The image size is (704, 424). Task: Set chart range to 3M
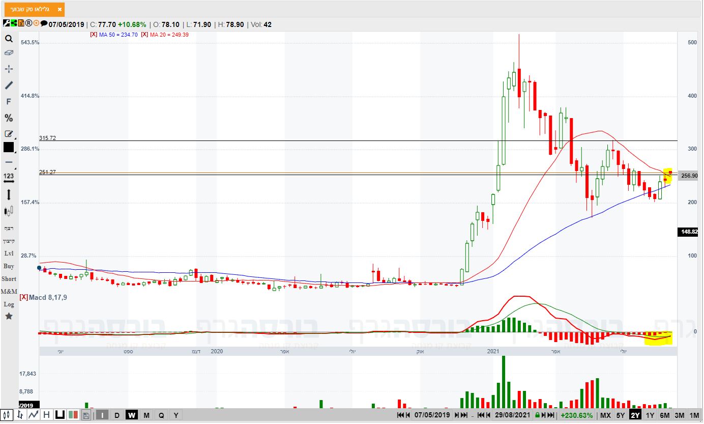680,415
